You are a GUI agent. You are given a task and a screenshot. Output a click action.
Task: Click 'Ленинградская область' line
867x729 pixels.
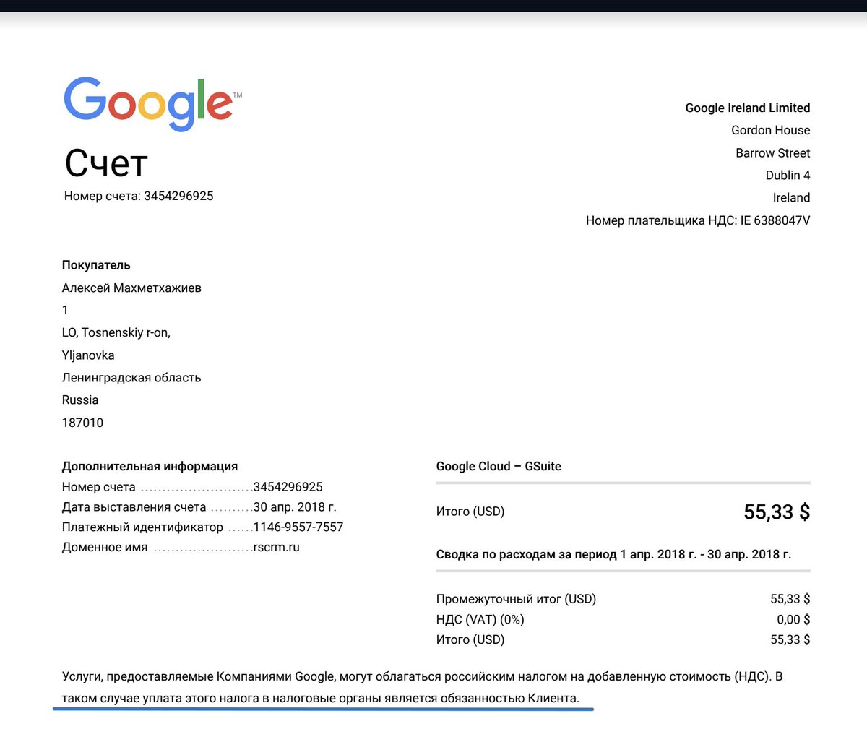click(x=131, y=377)
